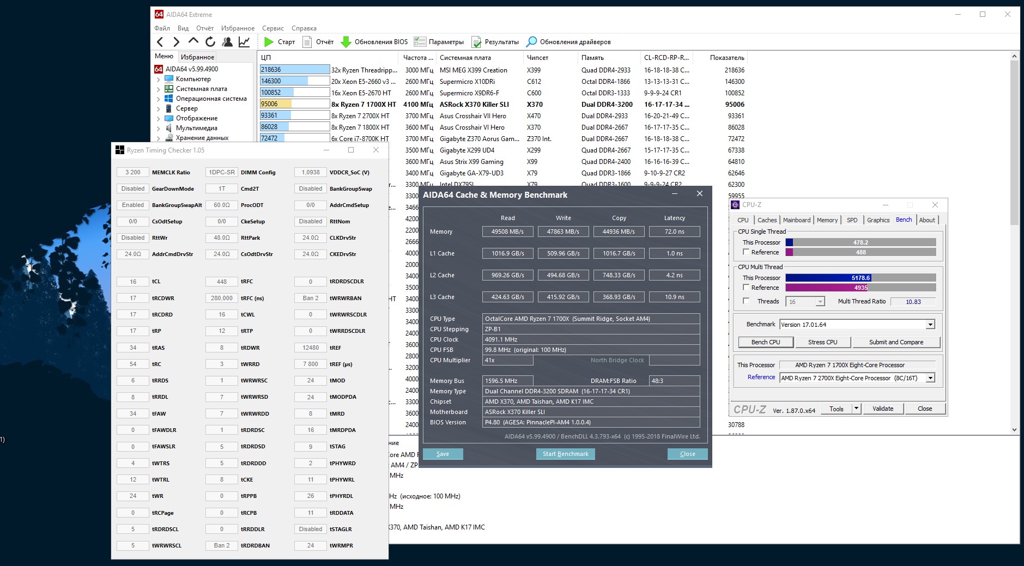1024x566 pixels.
Task: Open the Файл menu
Action: coord(162,28)
